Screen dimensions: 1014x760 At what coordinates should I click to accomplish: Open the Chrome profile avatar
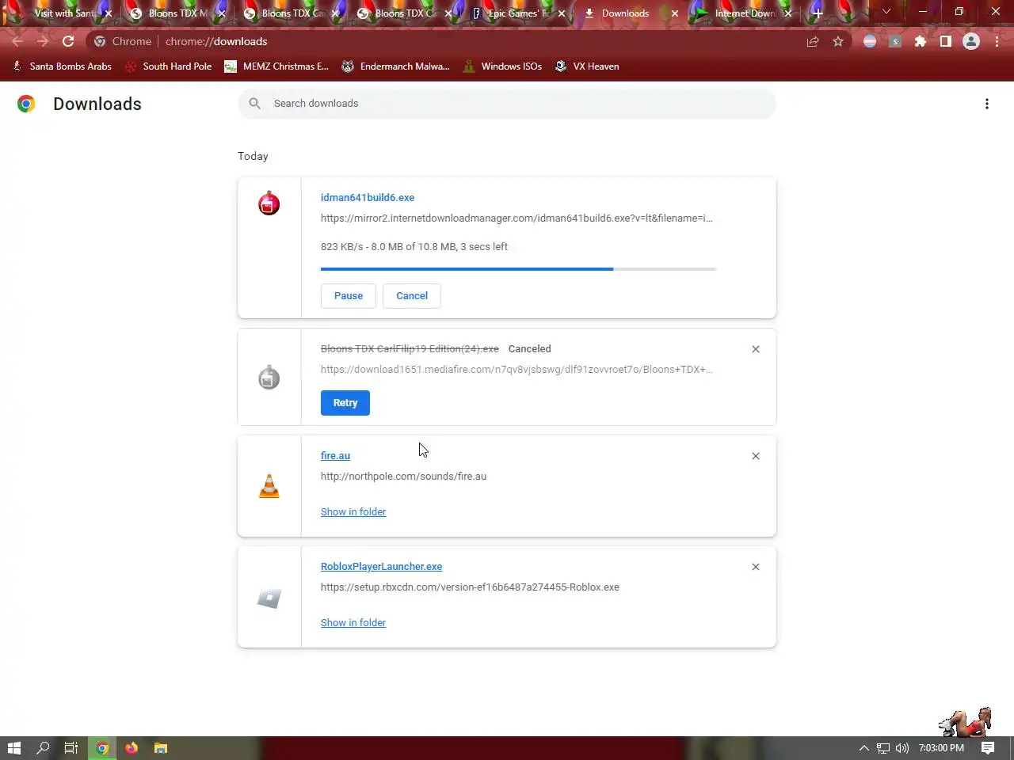click(x=971, y=41)
